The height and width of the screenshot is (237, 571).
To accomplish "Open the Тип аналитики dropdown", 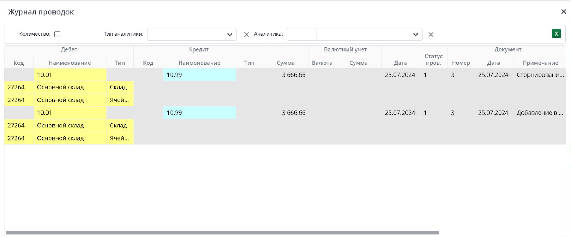I will [x=192, y=35].
